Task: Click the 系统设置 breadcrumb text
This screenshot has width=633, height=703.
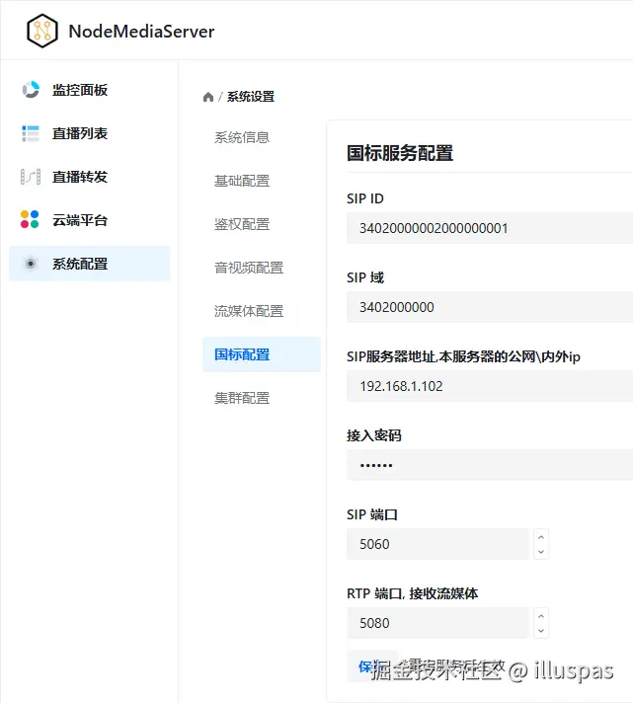Action: (251, 97)
